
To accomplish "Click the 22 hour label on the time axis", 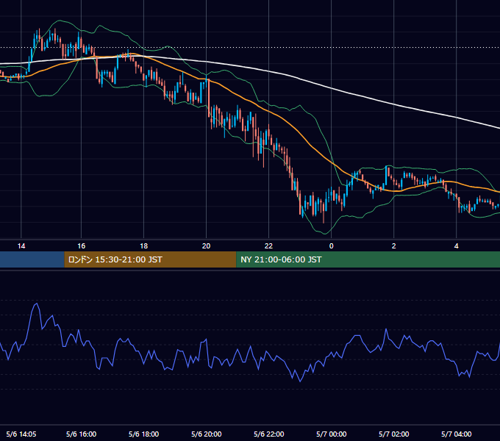I will point(269,246).
